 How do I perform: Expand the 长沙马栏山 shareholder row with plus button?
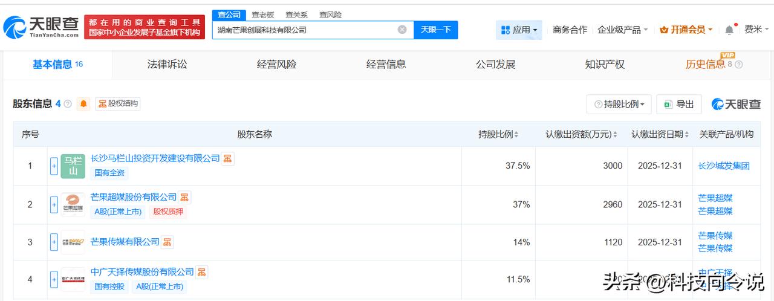coord(54,166)
